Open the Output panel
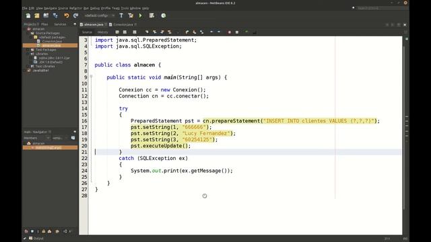The width and height of the screenshot is (431, 242). tap(36, 239)
